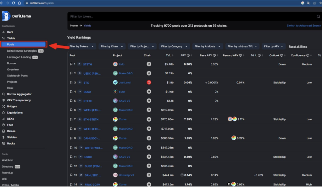Click the browser reload icon
This screenshot has height=187, width=322.
pyautogui.click(x=14, y=3)
